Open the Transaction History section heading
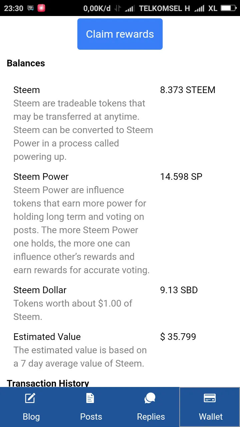240x427 pixels. point(48,383)
